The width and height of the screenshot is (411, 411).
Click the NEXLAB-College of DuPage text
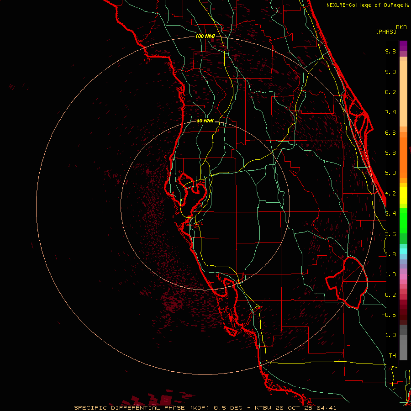[365, 5]
